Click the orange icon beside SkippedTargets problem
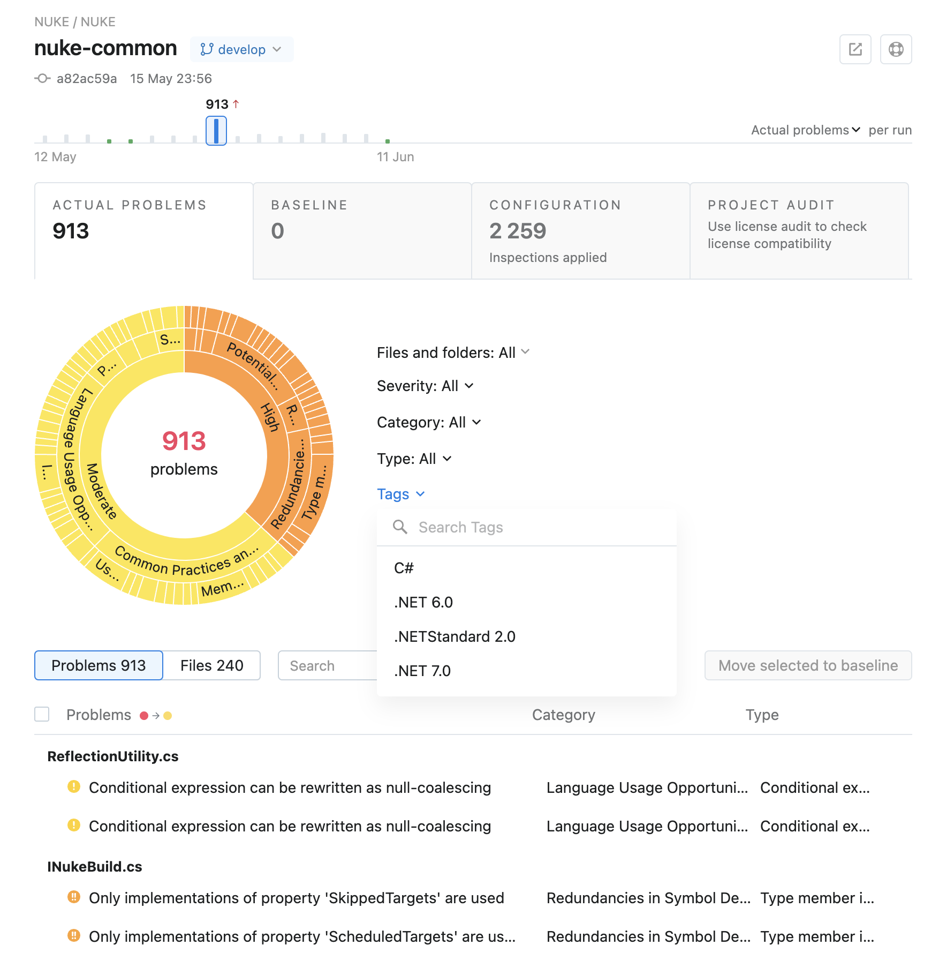Screen dimensions: 939x960 click(x=74, y=897)
